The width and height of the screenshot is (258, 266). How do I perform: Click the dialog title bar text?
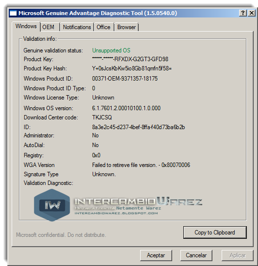97,13
